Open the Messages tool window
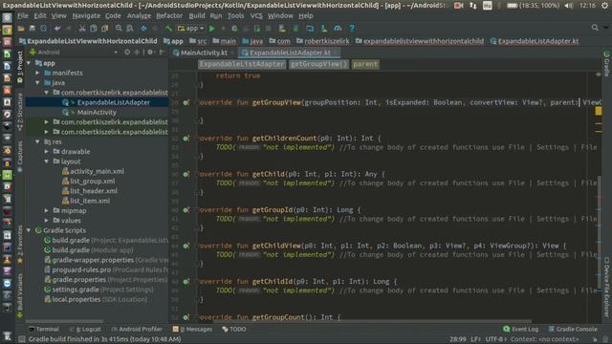 click(x=192, y=329)
